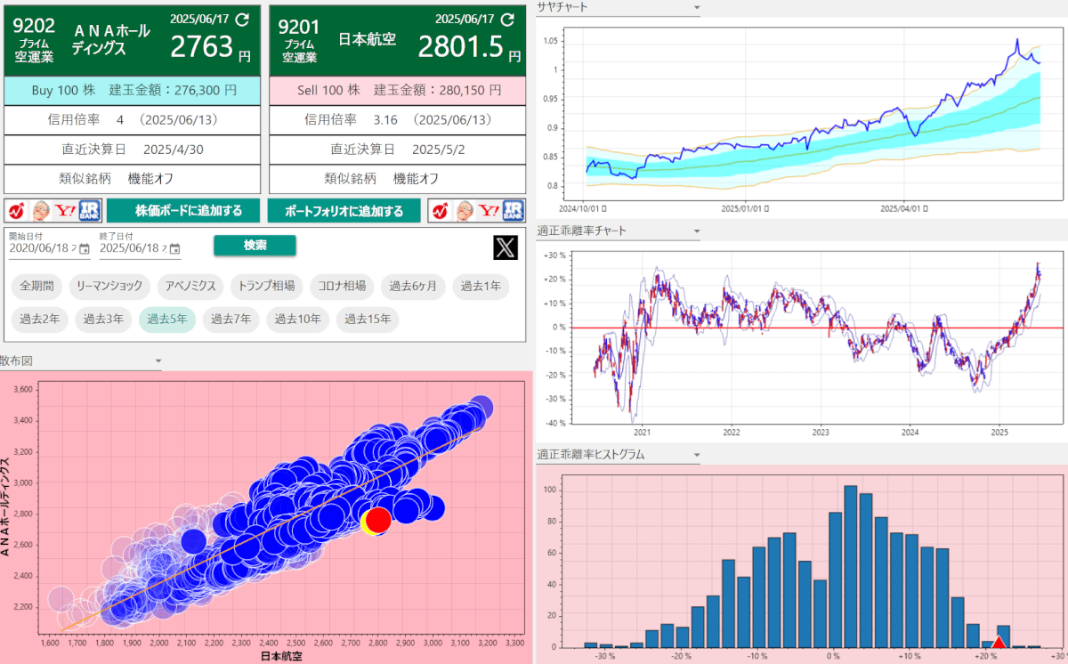Screen dimensions: 1068x664
Task: Open the old man face icon for Japan Airlines
Action: 465,211
